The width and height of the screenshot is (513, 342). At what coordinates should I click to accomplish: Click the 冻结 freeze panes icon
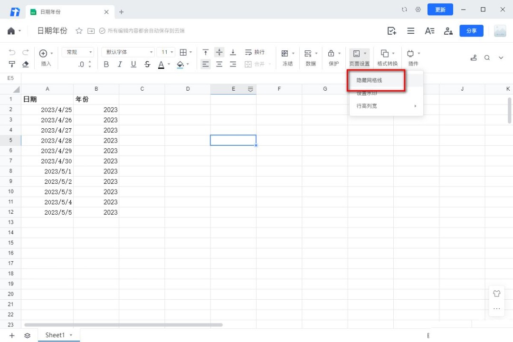tap(285, 53)
